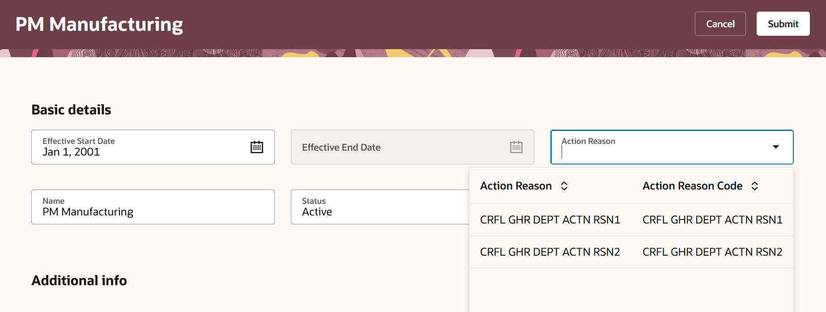The image size is (826, 312).
Task: Click Submit to save the department
Action: 783,24
